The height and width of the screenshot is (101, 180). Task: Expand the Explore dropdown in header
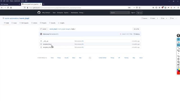tap(67, 13)
